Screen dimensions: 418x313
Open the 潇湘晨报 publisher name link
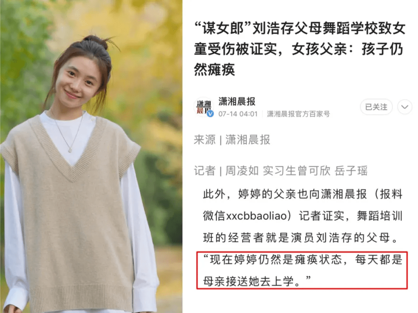click(x=237, y=101)
